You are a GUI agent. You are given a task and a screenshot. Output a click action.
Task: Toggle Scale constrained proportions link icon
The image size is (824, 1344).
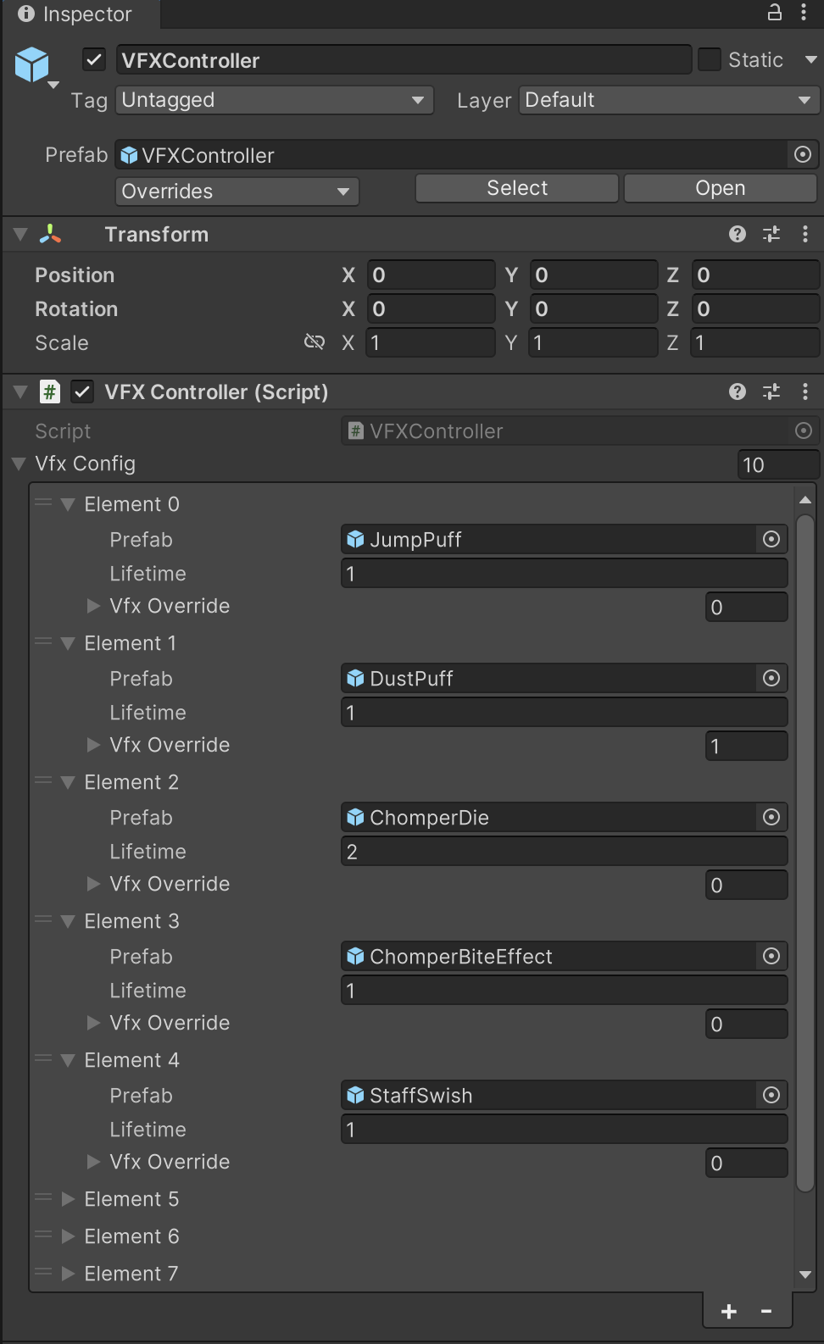pyautogui.click(x=315, y=342)
